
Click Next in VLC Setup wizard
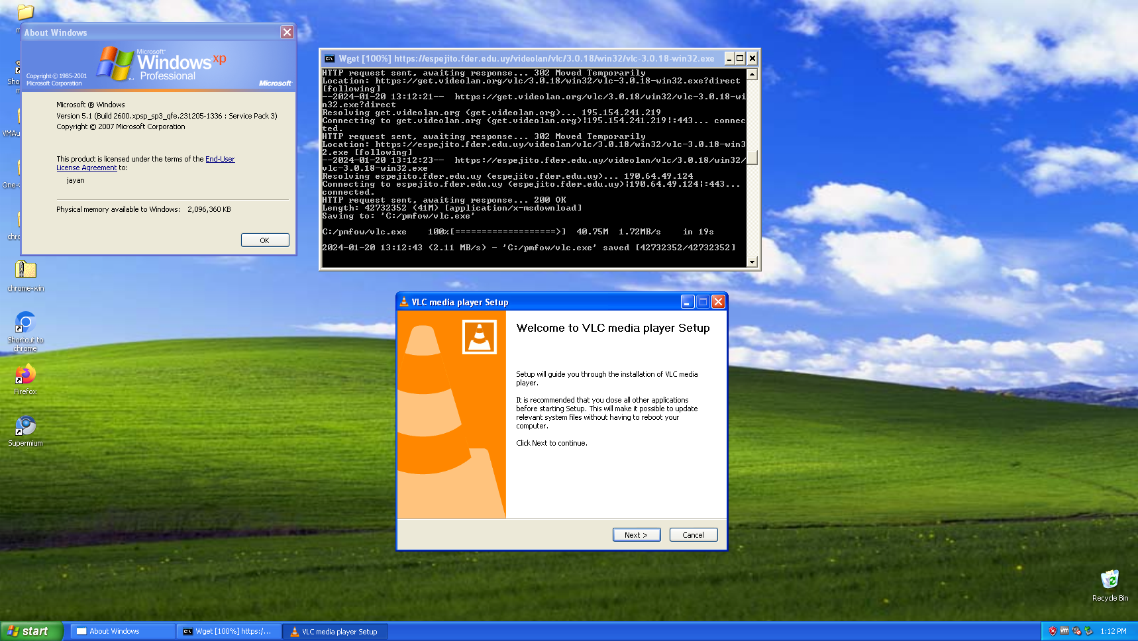[x=637, y=535]
